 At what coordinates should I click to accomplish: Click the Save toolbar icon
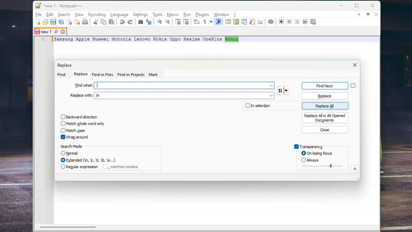click(x=53, y=22)
